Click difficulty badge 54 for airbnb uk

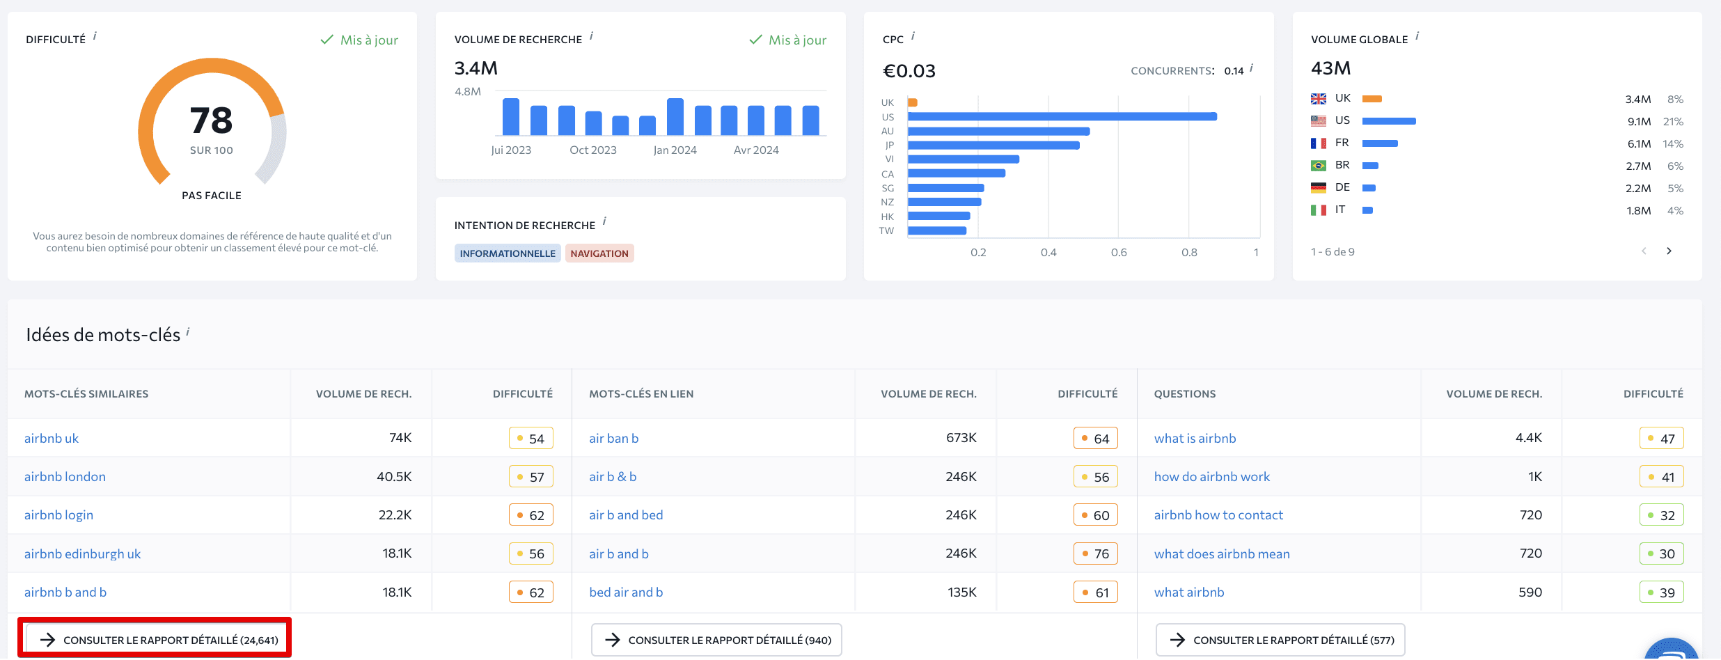coord(531,439)
